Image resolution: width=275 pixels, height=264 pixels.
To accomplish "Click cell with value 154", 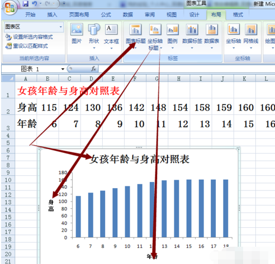I will (179, 107).
